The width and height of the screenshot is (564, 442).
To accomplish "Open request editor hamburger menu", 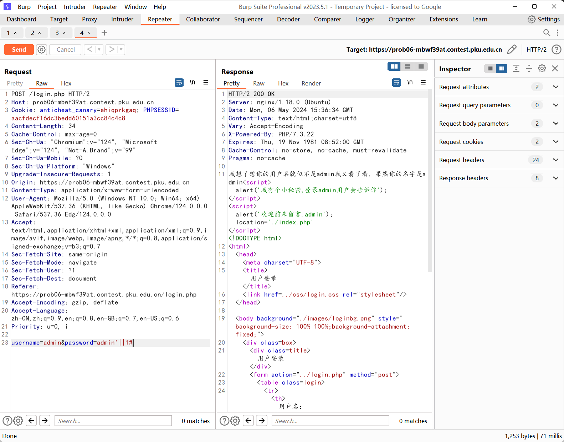I will click(206, 83).
